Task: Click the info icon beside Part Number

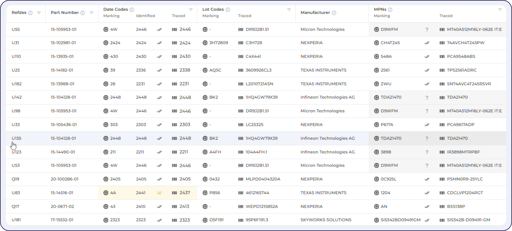Action: pyautogui.click(x=83, y=13)
